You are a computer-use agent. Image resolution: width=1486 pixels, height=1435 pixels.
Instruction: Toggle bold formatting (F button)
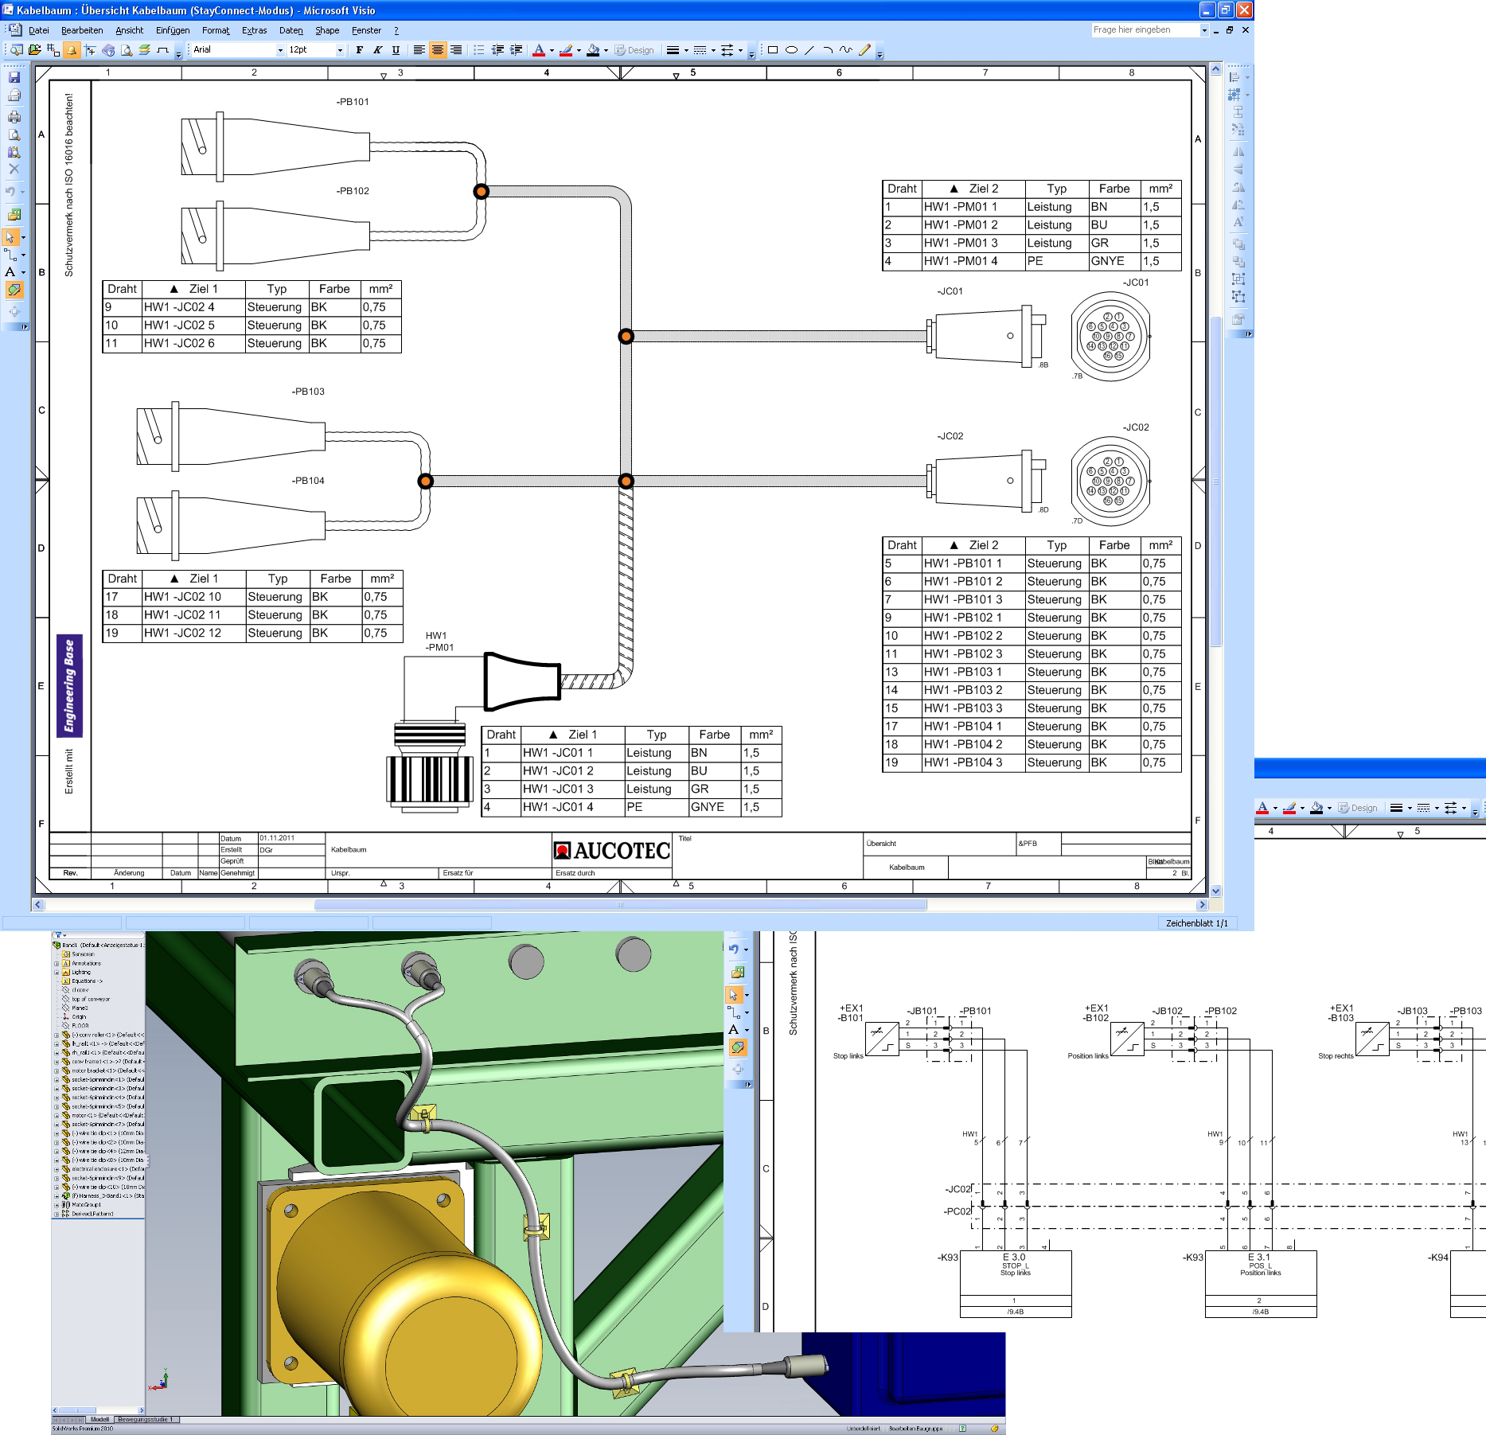[x=360, y=50]
